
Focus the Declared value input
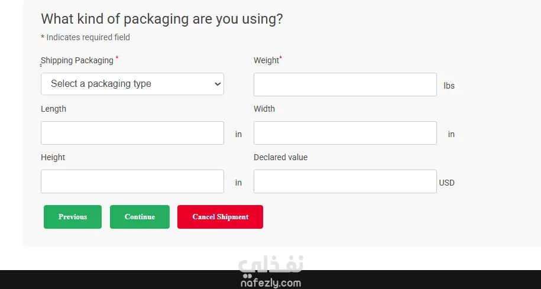(x=345, y=181)
